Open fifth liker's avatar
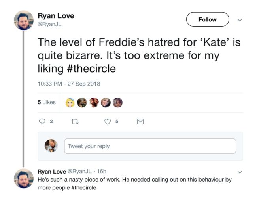The image size is (257, 197). (117, 103)
